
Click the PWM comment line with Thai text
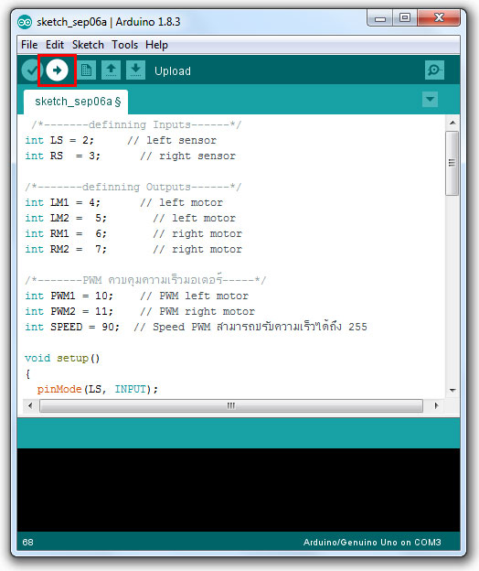(x=145, y=280)
